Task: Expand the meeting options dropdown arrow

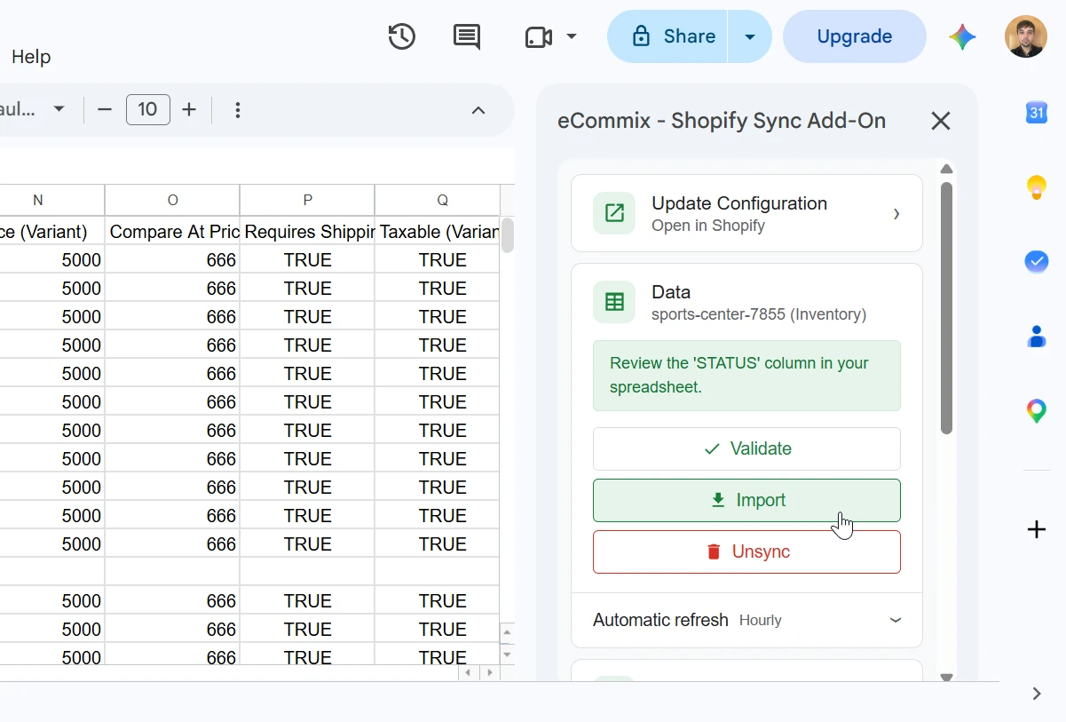Action: (x=572, y=36)
